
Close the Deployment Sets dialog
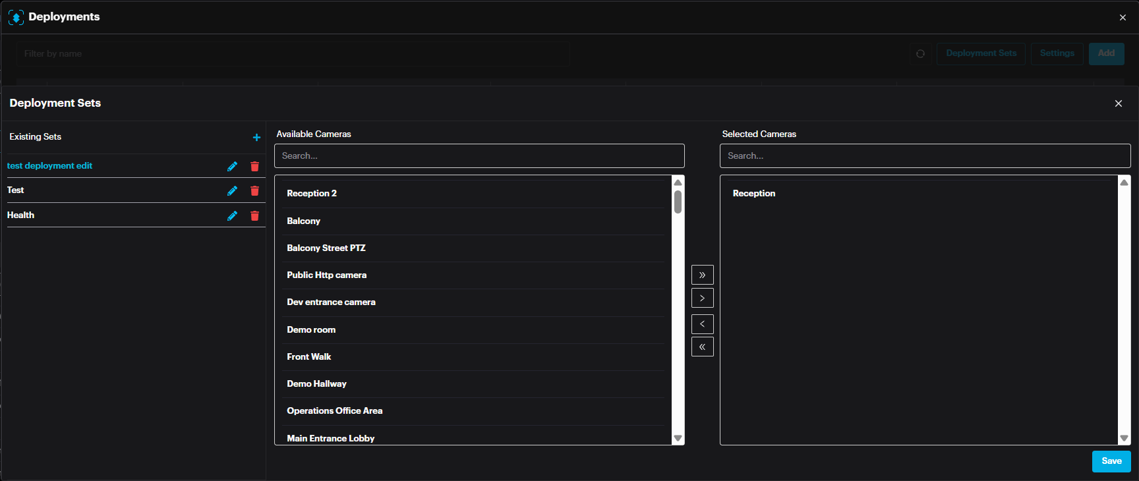1118,103
